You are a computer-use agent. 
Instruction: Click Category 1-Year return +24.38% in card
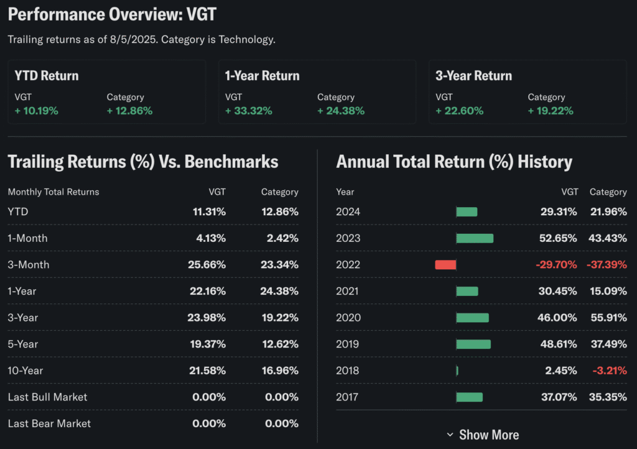(x=341, y=111)
